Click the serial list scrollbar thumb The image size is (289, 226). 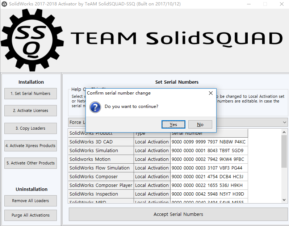pos(284,151)
